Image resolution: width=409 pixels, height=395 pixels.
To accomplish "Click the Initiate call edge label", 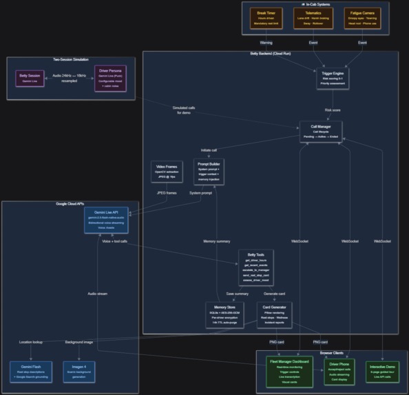I will (209, 150).
